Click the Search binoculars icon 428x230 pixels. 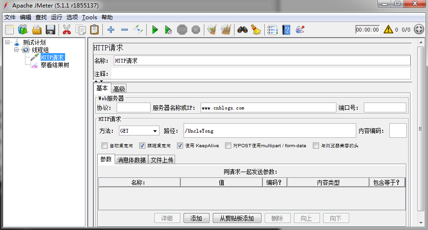click(x=243, y=30)
